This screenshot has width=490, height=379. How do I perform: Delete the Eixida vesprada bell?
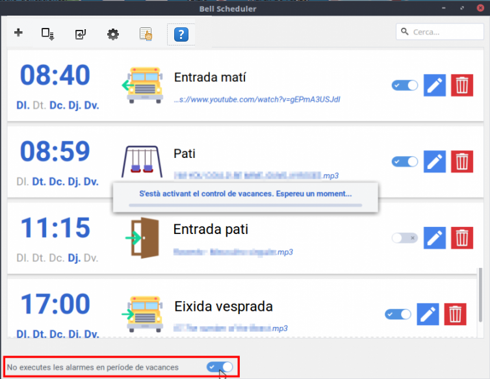click(x=456, y=314)
